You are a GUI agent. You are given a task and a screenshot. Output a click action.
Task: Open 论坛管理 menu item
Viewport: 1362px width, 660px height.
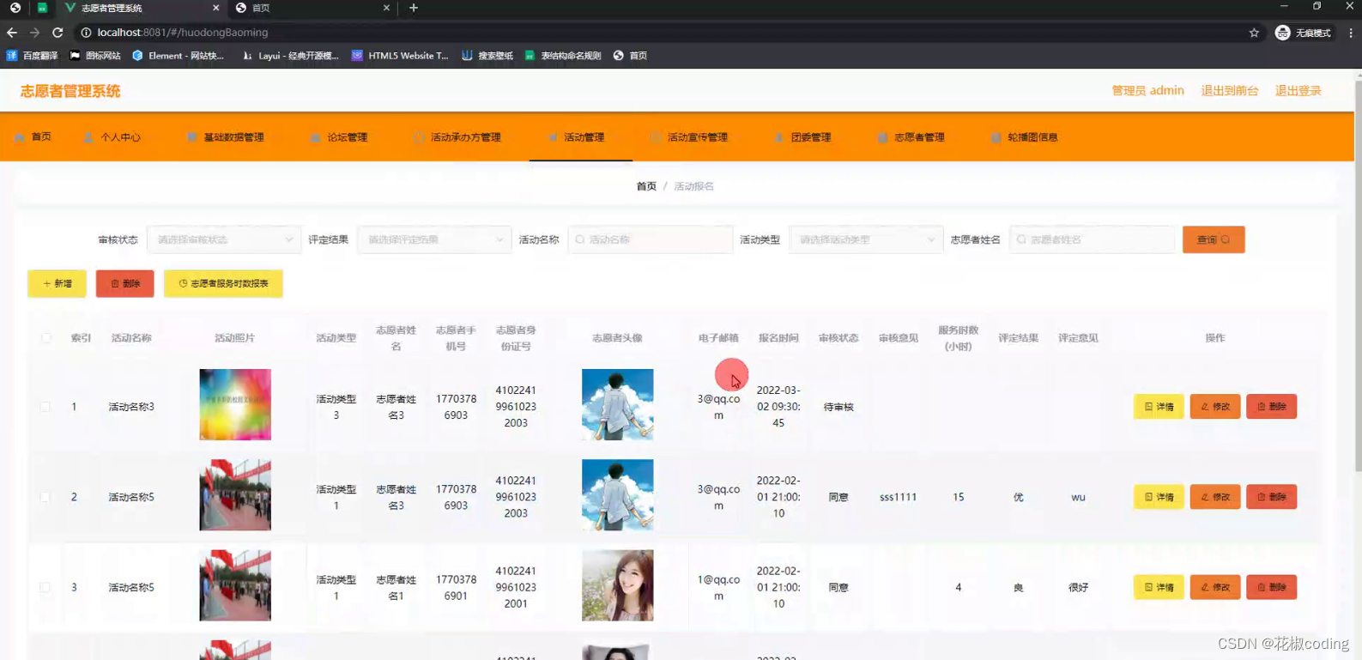(339, 137)
